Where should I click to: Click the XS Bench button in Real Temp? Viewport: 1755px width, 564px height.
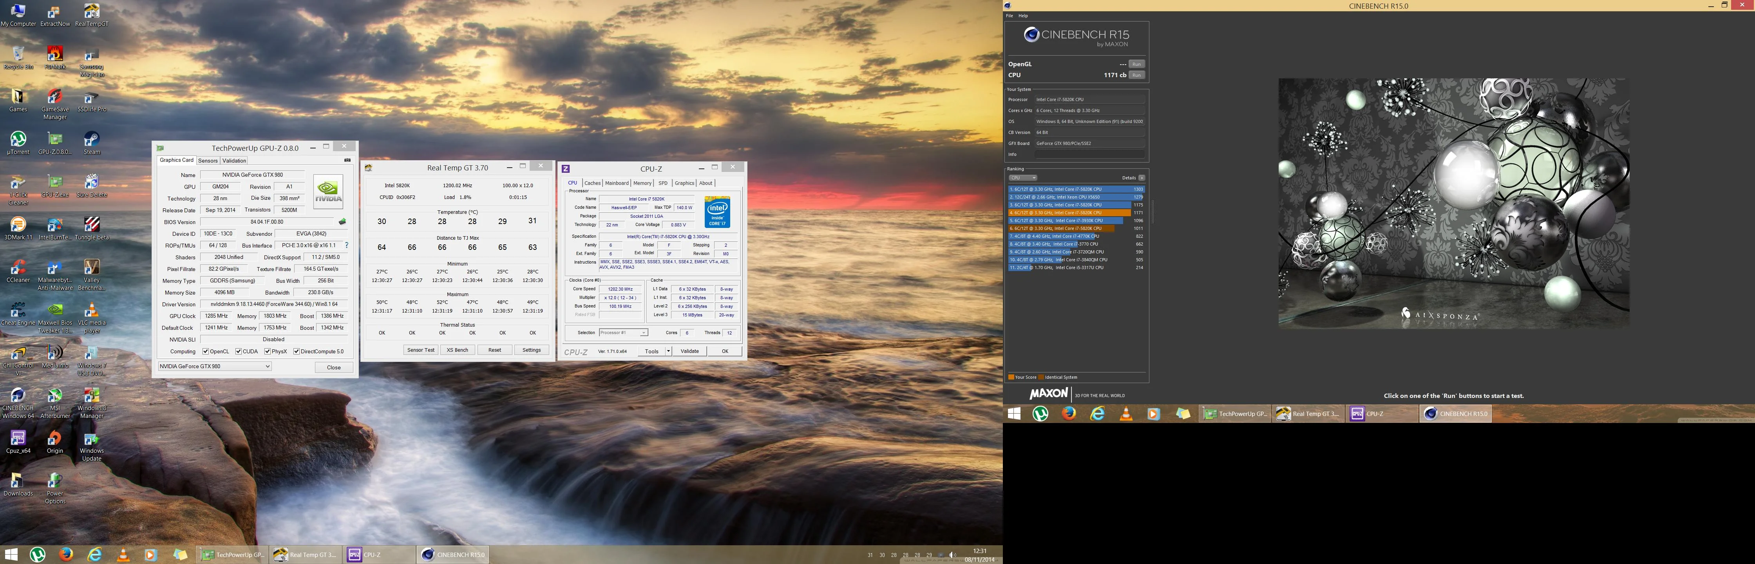click(x=457, y=350)
